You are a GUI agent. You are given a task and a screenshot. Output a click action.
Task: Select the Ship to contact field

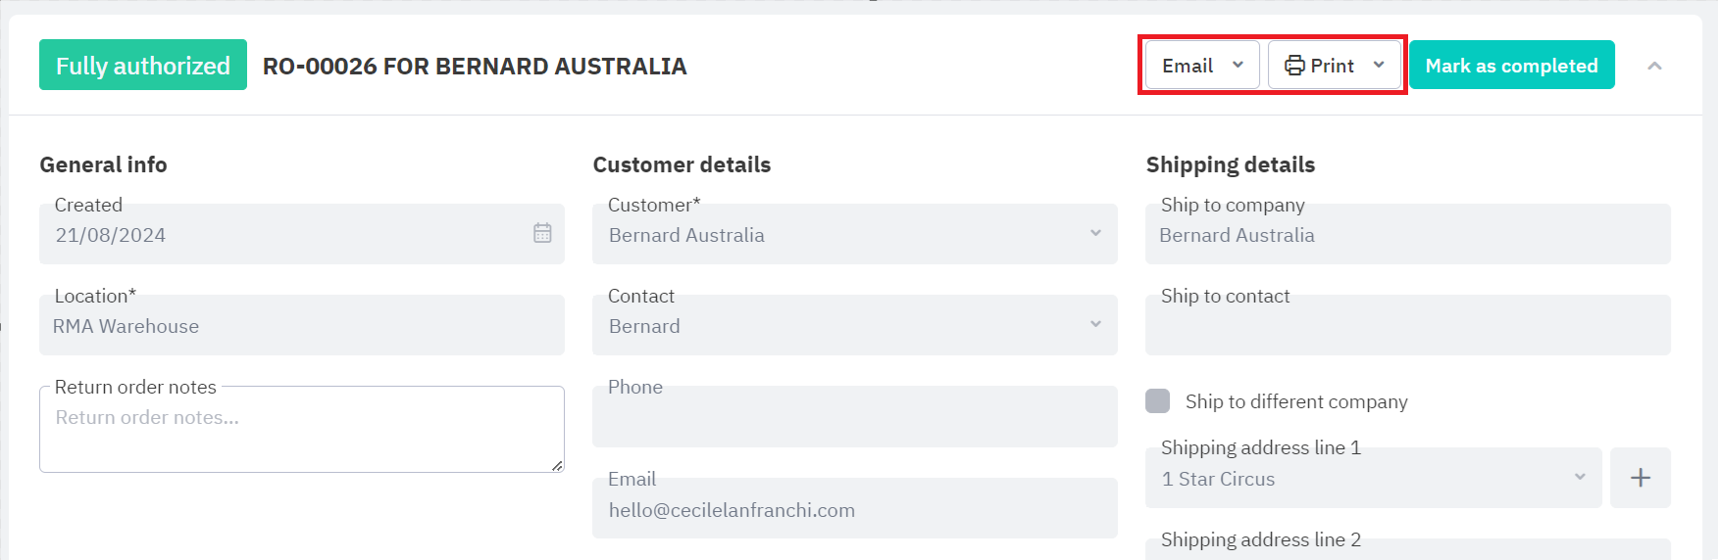(x=1407, y=328)
